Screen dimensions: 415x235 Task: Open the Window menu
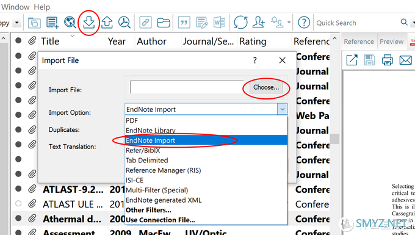[15, 7]
